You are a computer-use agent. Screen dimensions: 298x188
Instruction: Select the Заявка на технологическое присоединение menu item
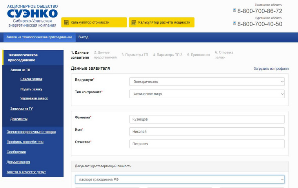[39, 37]
